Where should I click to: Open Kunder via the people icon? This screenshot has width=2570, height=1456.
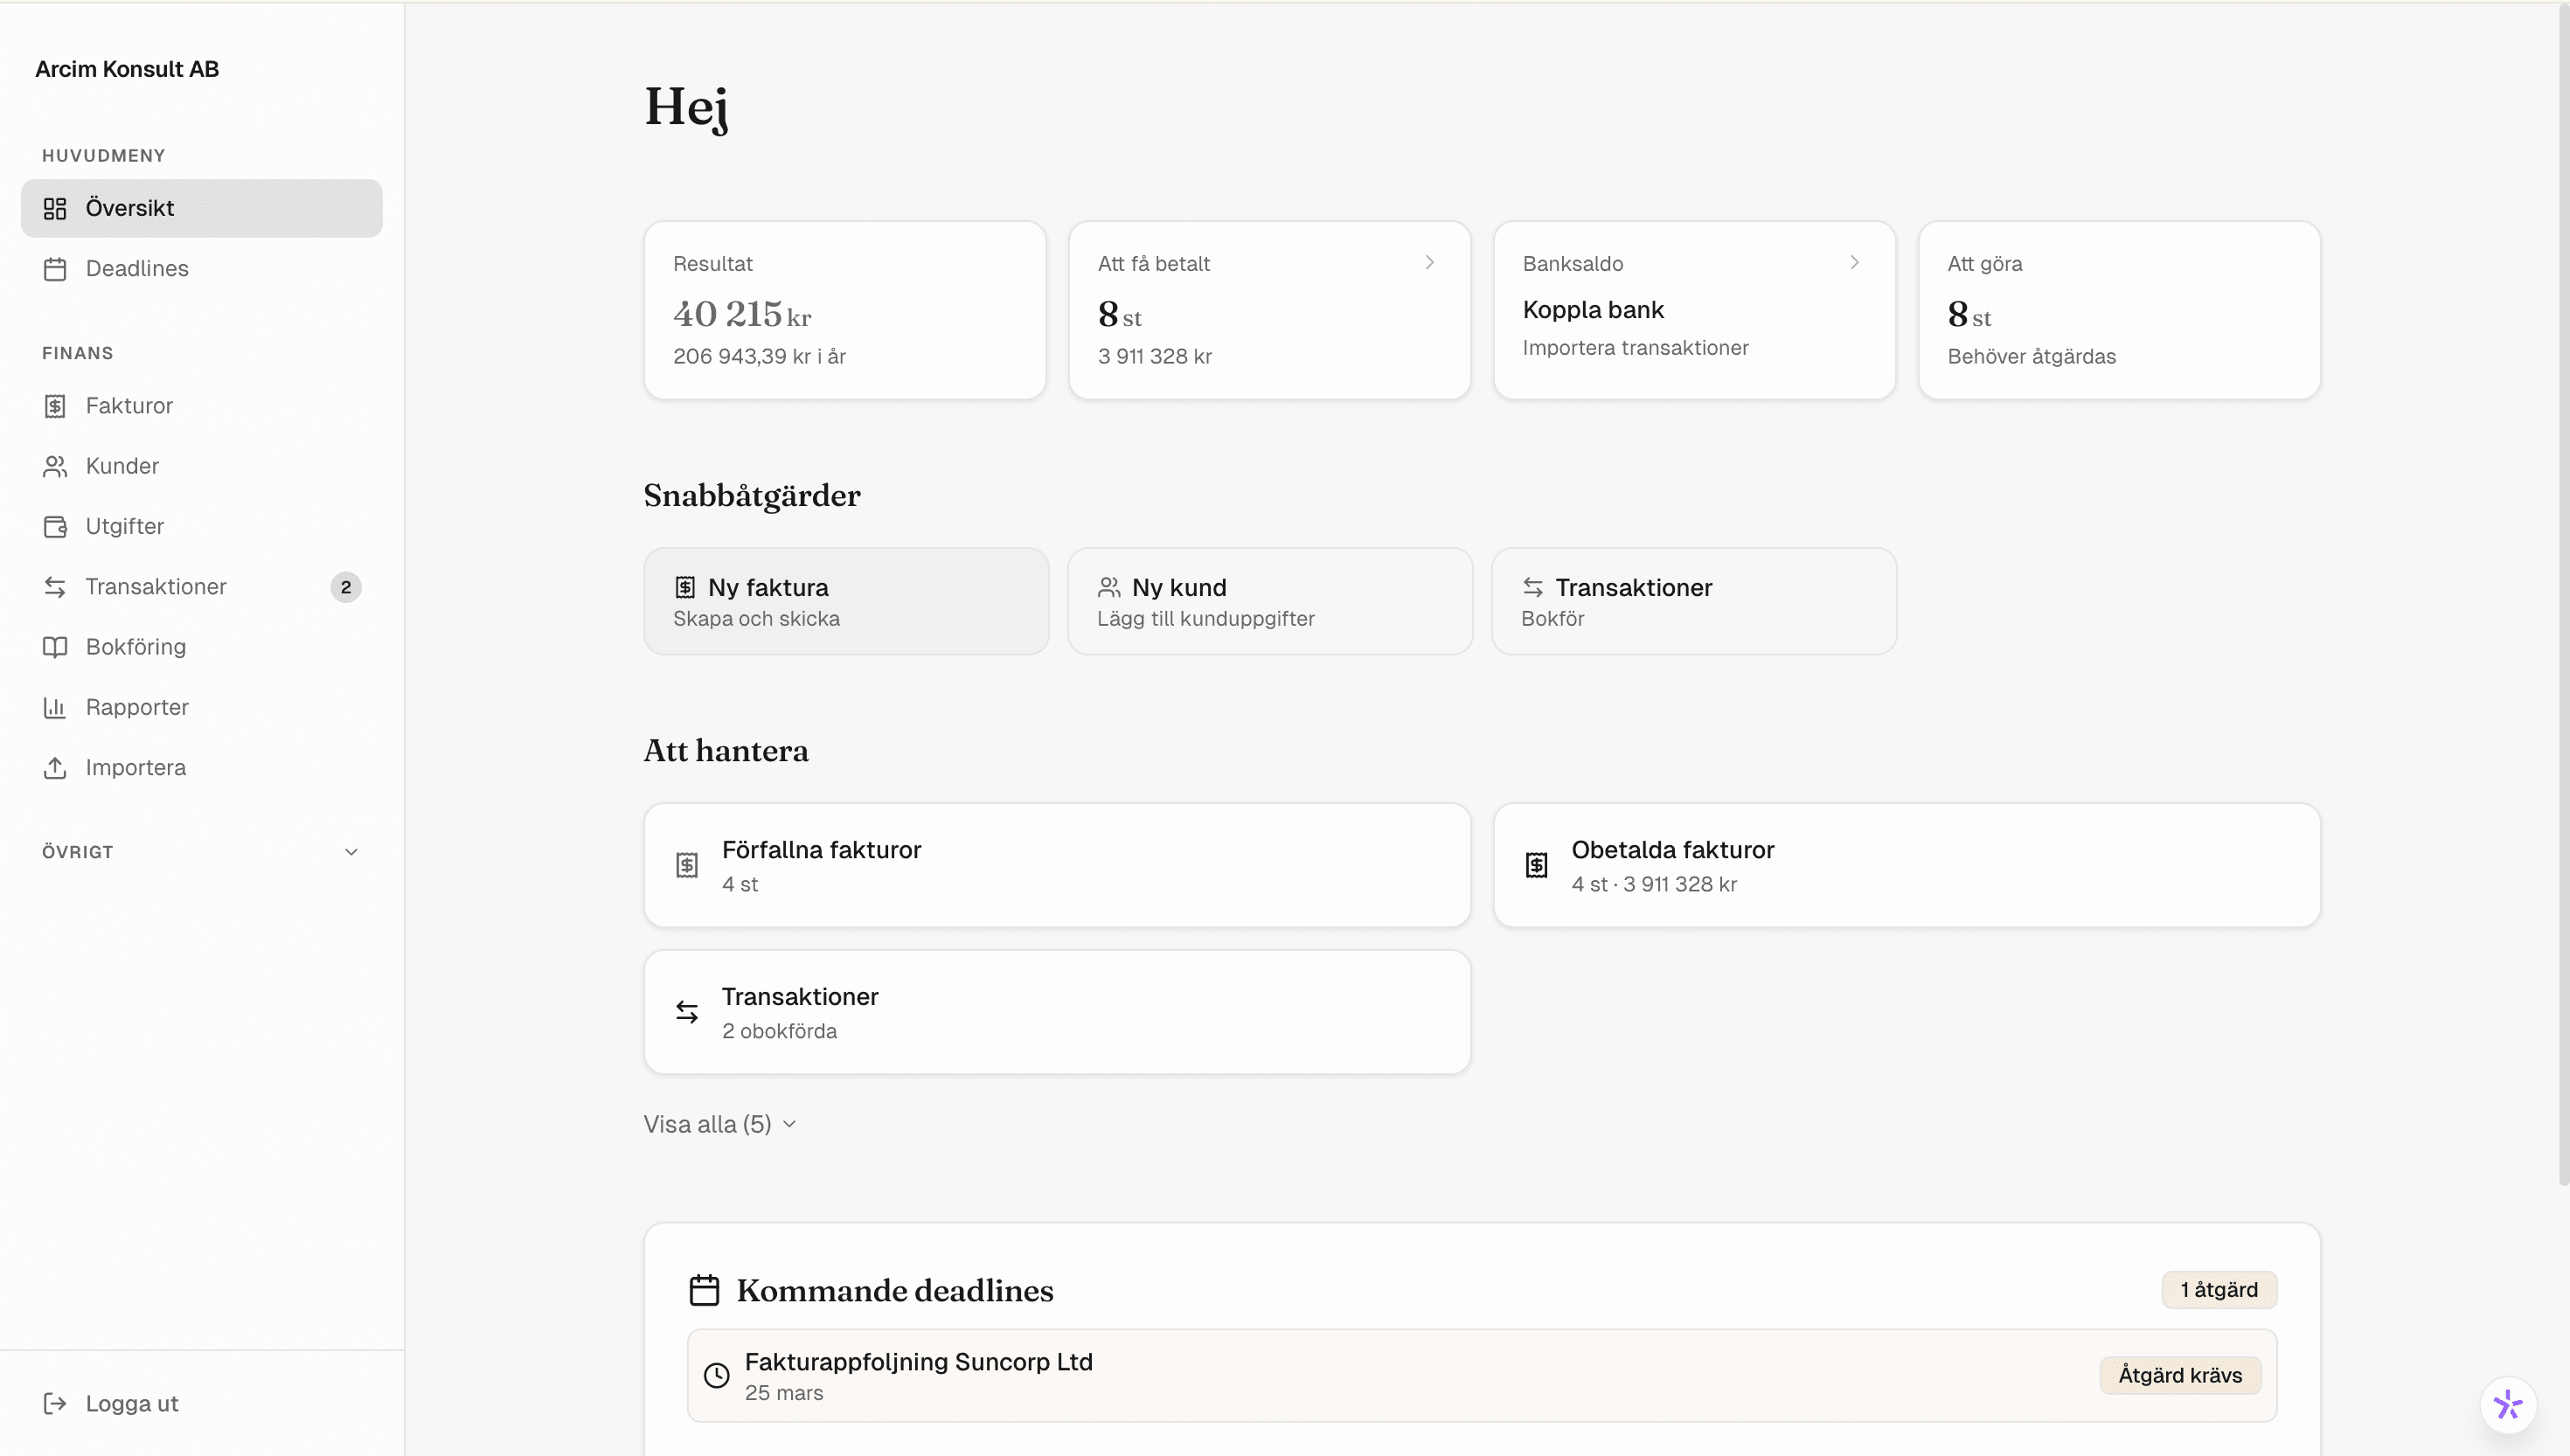click(x=55, y=466)
